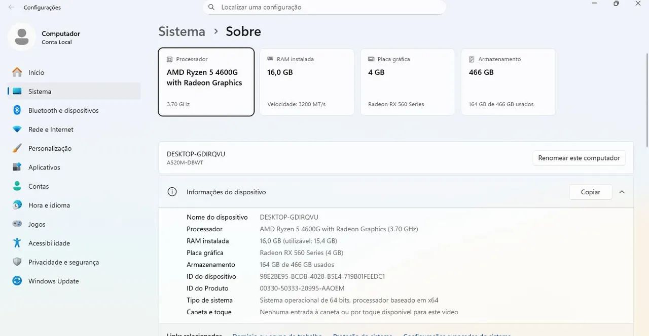Click the drive icon on Armazenamento card

coord(472,59)
